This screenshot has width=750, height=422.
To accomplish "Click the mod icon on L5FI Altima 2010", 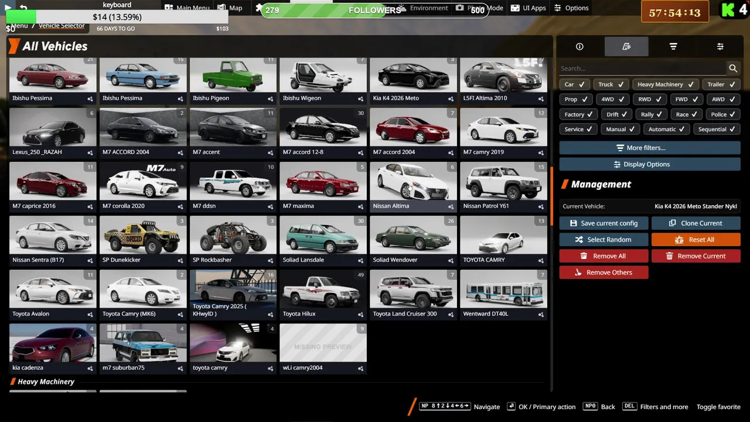I will (x=541, y=98).
